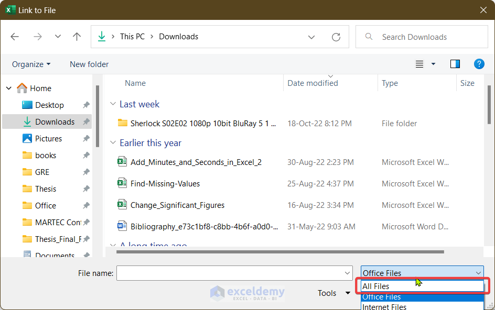This screenshot has width=495, height=310.
Task: Unpin the books folder
Action: coord(85,155)
